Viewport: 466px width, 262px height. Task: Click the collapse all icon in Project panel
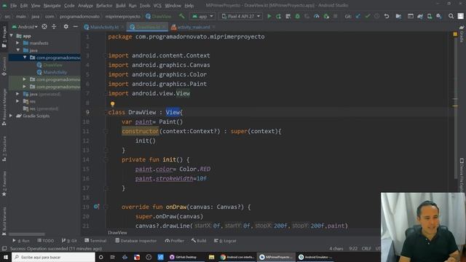point(54,27)
